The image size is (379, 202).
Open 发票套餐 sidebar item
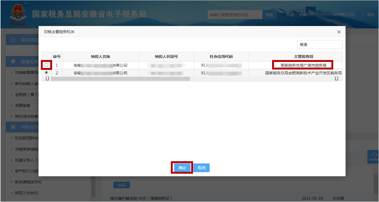pos(23,106)
